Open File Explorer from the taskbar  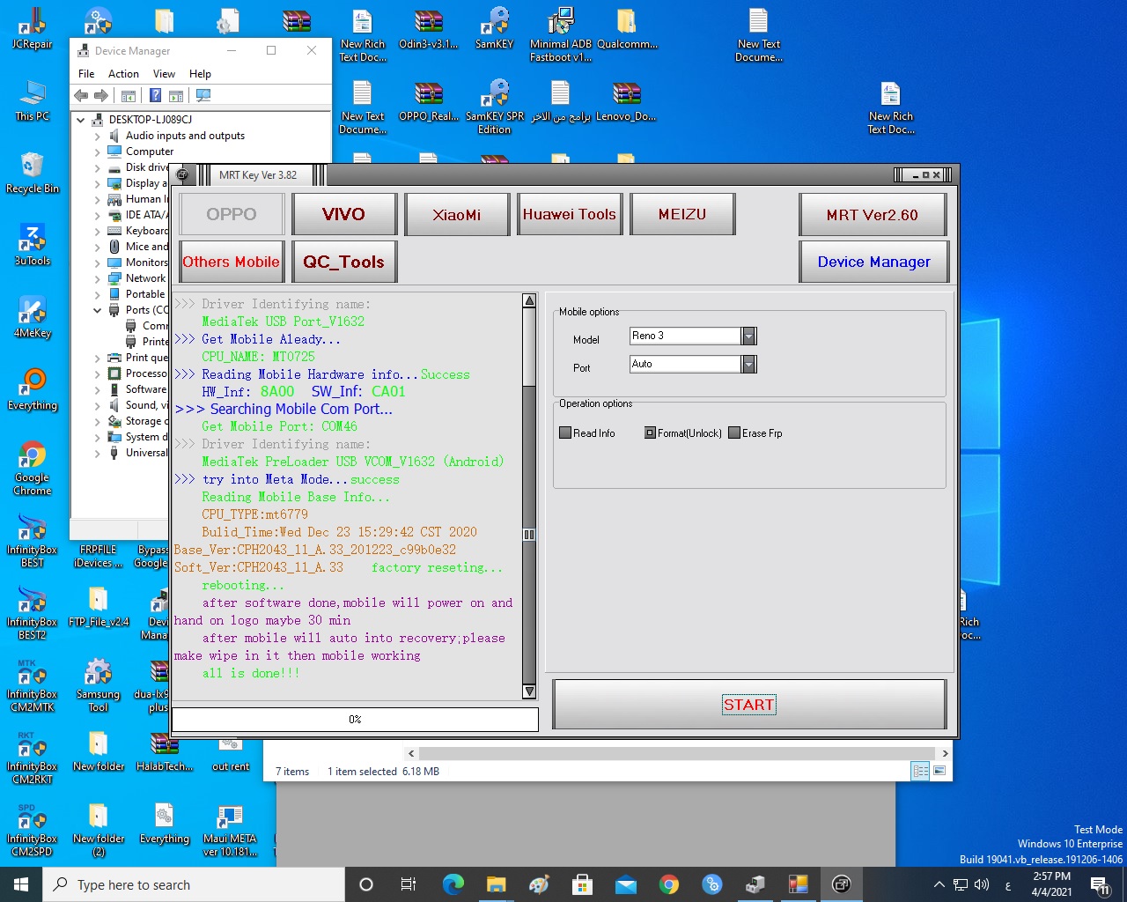[x=497, y=884]
